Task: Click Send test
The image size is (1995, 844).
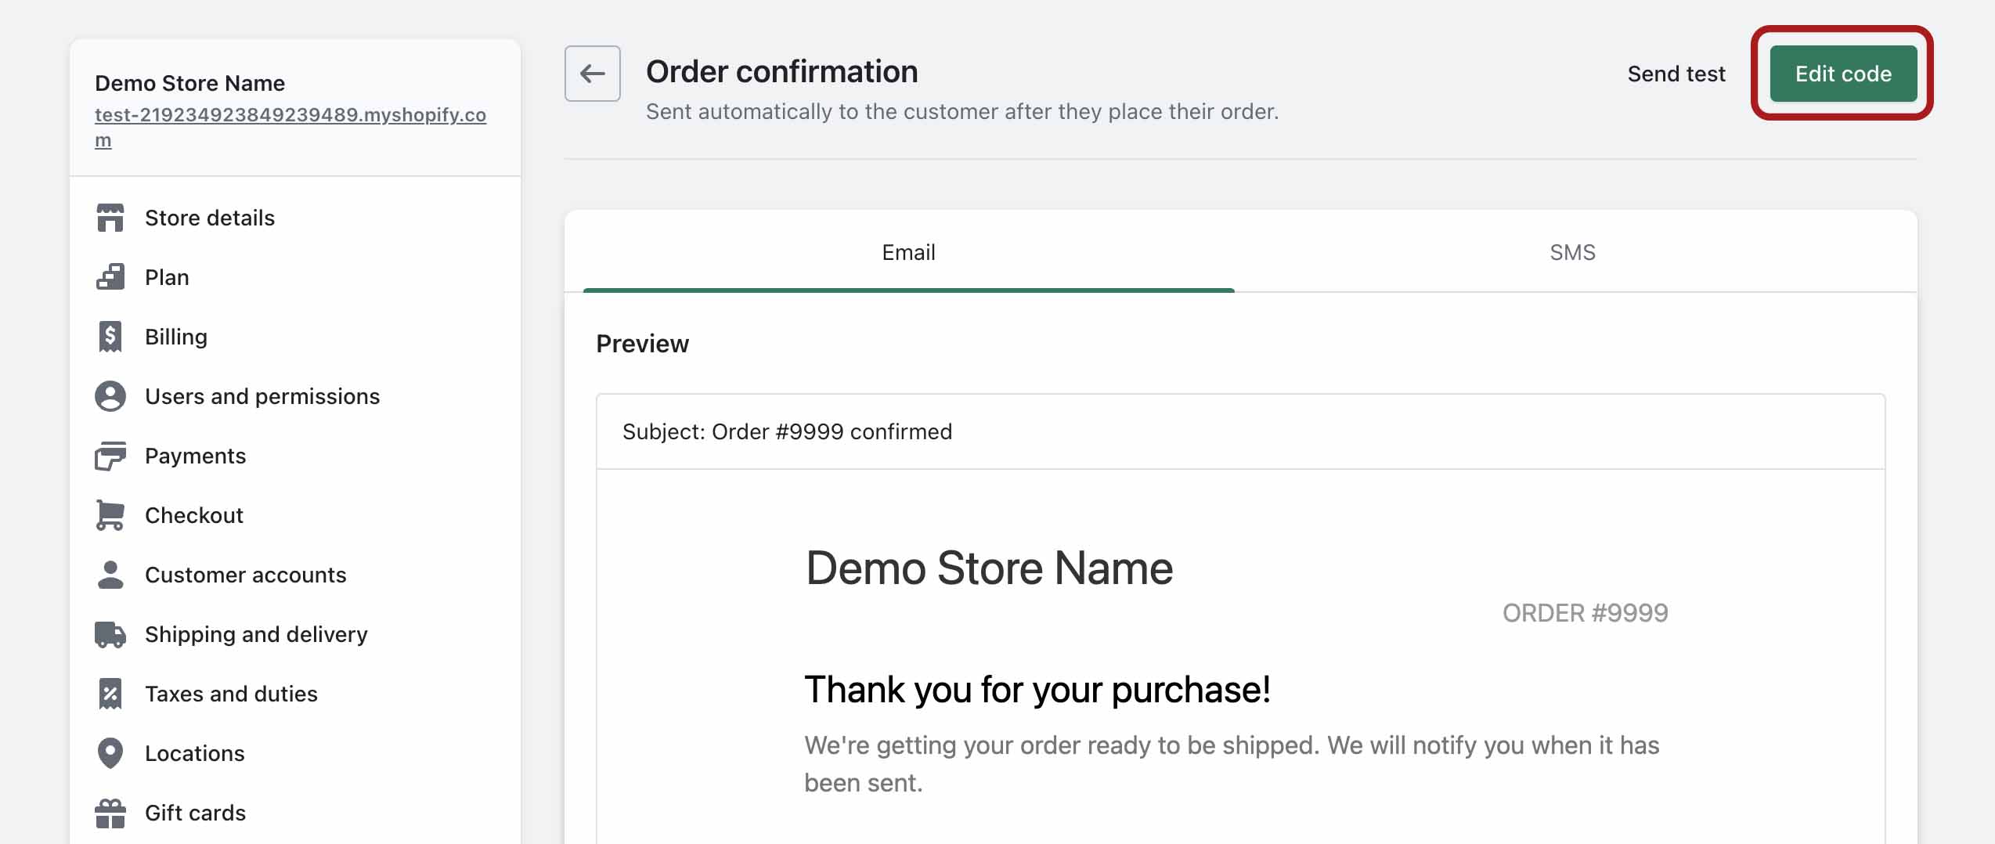Action: [1676, 74]
